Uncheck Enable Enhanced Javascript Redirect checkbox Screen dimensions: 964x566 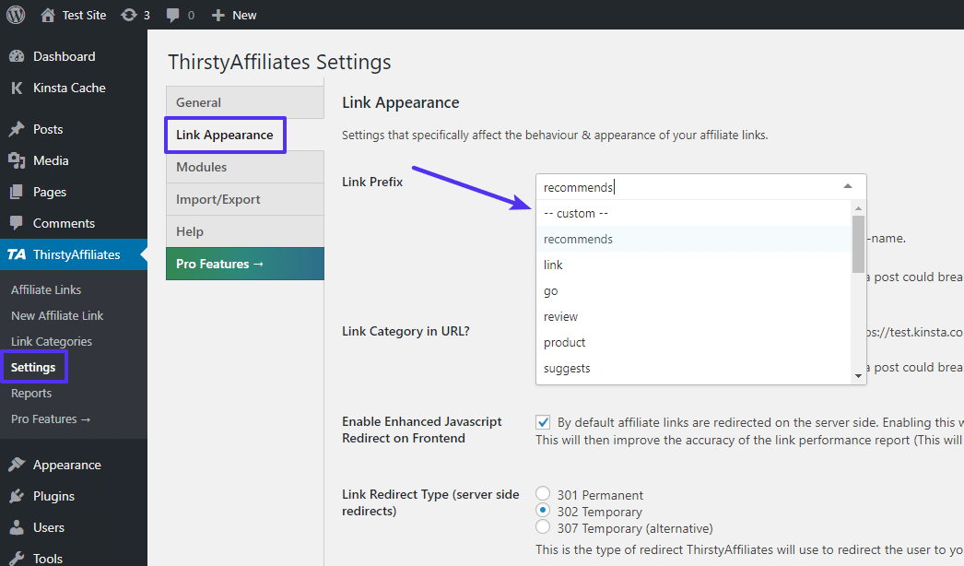(x=543, y=422)
